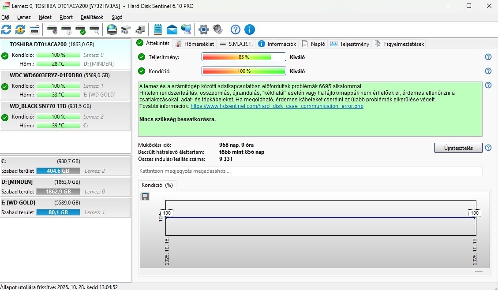Select the WD_BLACK SN770 1TB disk entry
498x290 pixels.
pyautogui.click(x=65, y=116)
